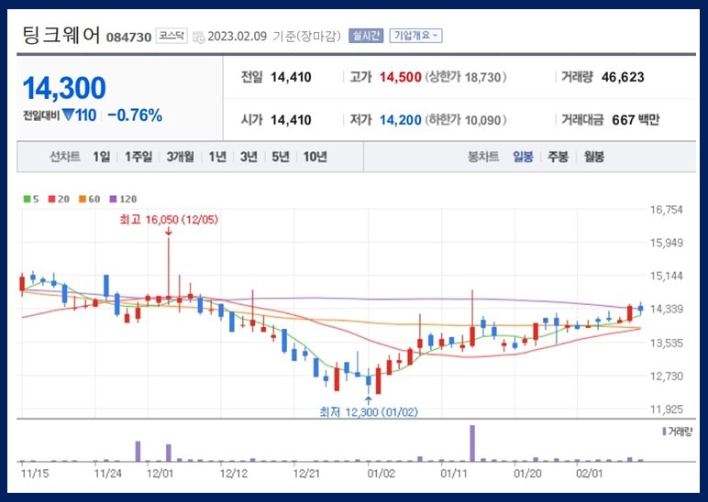Click the 02/01 date axis label
The width and height of the screenshot is (708, 502).
click(590, 474)
